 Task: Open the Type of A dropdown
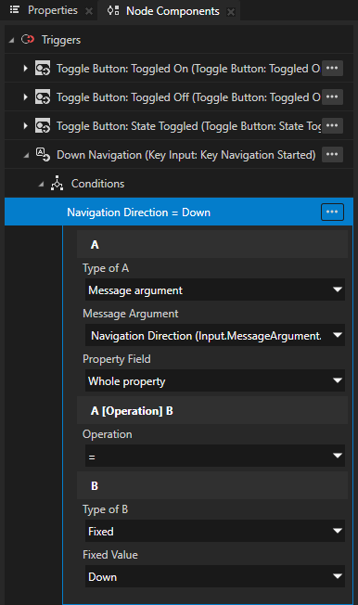(x=215, y=290)
